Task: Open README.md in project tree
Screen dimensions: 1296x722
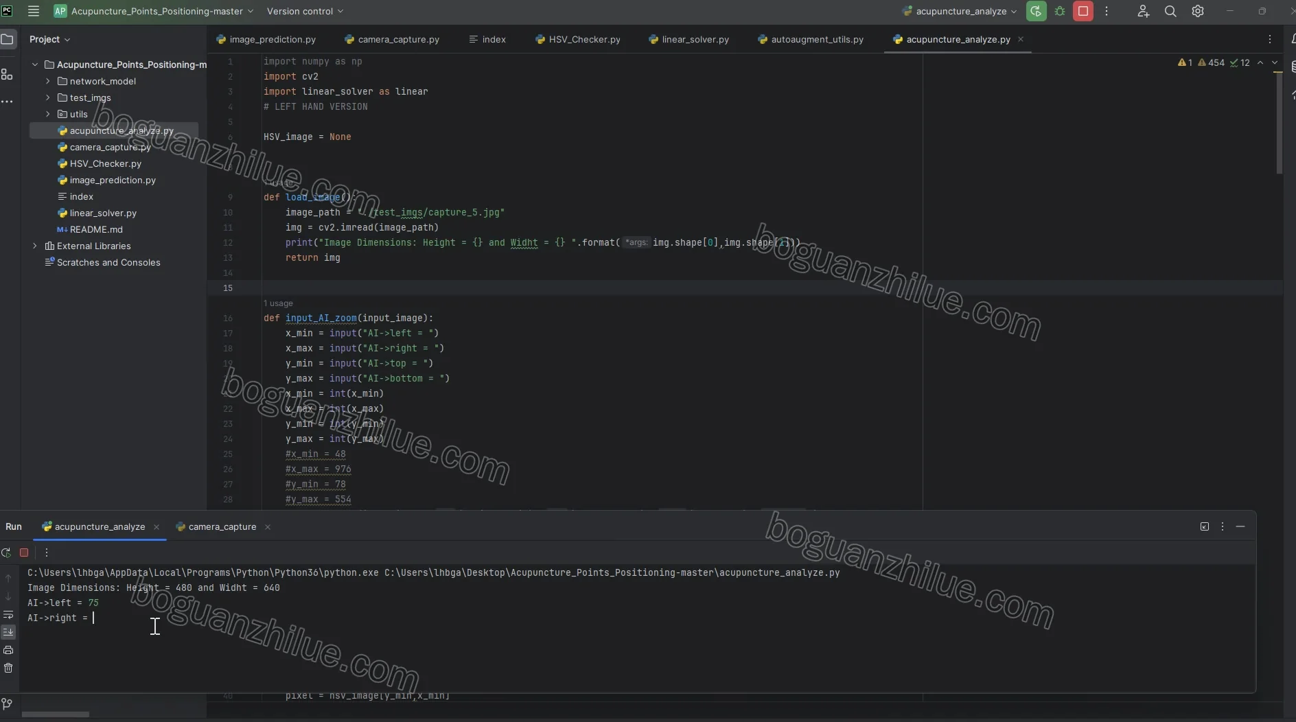Action: (96, 229)
